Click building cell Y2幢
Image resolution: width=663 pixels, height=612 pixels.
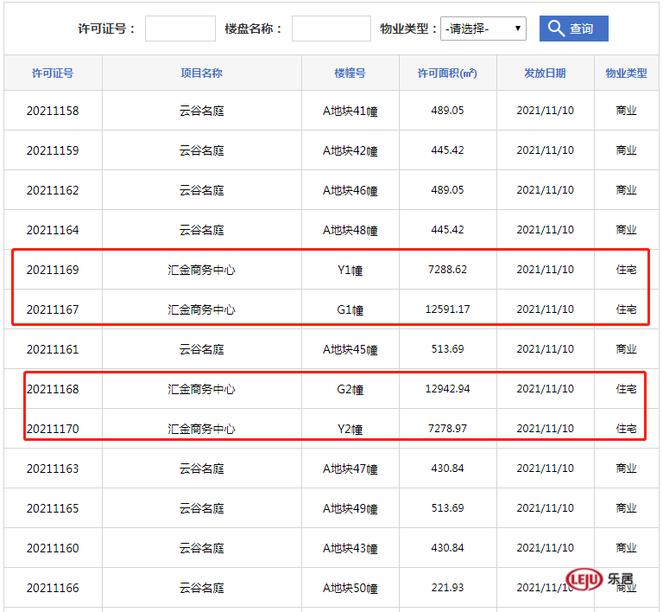(x=350, y=429)
